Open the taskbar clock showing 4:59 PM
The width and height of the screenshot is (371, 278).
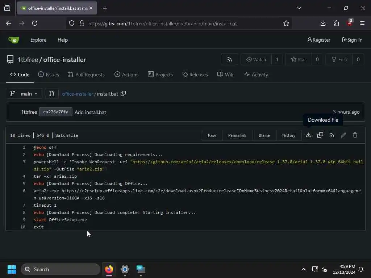coord(344,269)
